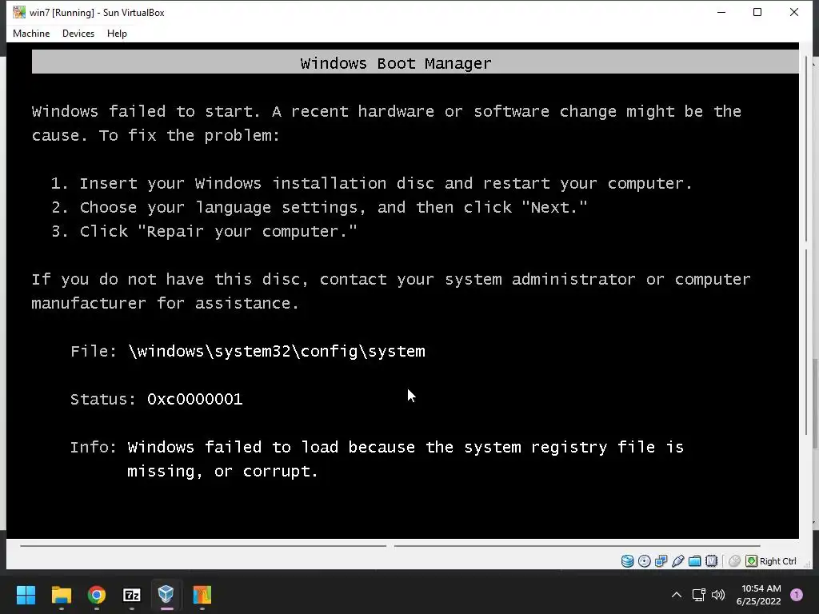The width and height of the screenshot is (819, 614).
Task: Click the VirtualBox taskbar icon
Action: click(166, 595)
